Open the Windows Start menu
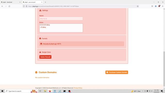The image size is (165, 93). click(2, 91)
